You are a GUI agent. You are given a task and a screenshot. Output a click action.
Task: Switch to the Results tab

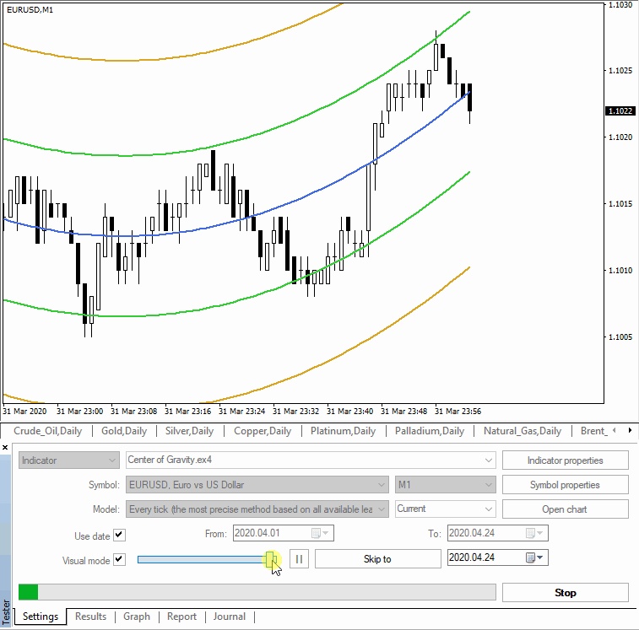tap(90, 617)
